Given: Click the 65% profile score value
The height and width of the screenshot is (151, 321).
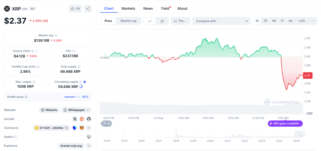Looking at the screenshot, I should pos(85,97).
